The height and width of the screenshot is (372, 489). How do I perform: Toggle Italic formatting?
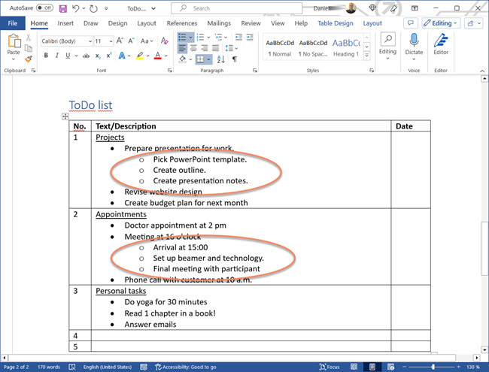[56, 56]
